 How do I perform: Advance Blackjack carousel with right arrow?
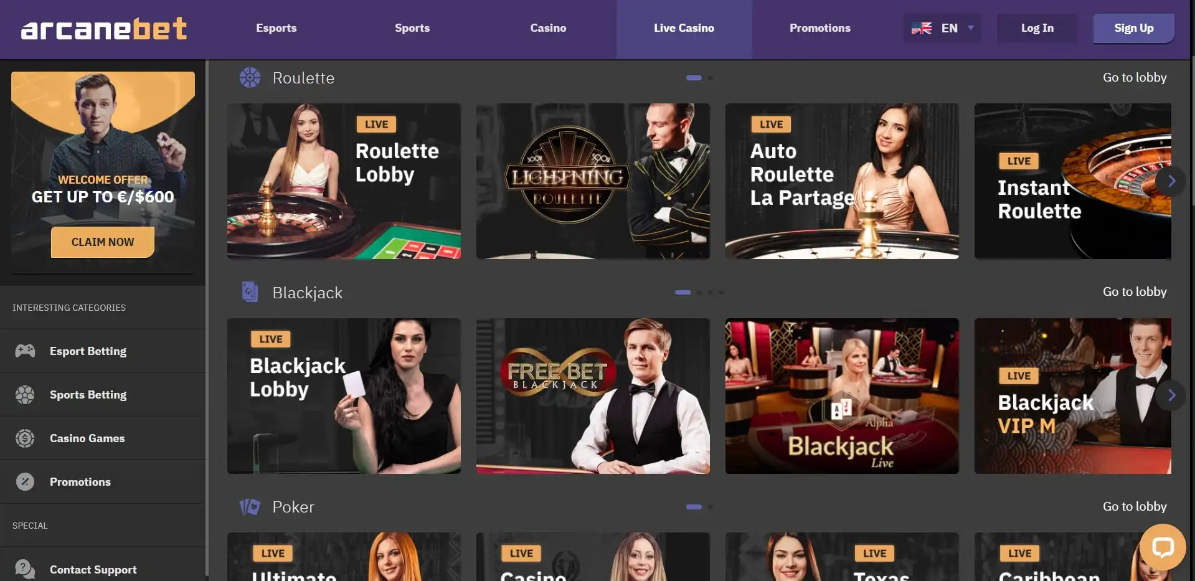tap(1171, 395)
